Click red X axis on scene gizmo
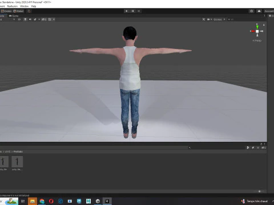The height and width of the screenshot is (205, 274). [x=252, y=31]
